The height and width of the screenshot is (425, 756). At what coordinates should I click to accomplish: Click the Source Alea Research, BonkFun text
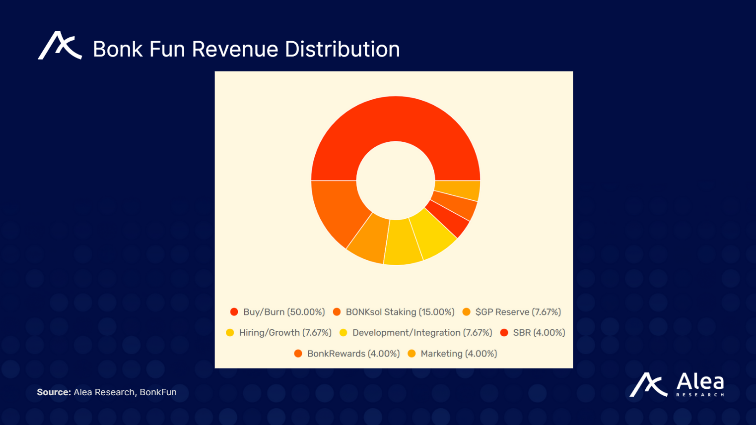click(107, 392)
